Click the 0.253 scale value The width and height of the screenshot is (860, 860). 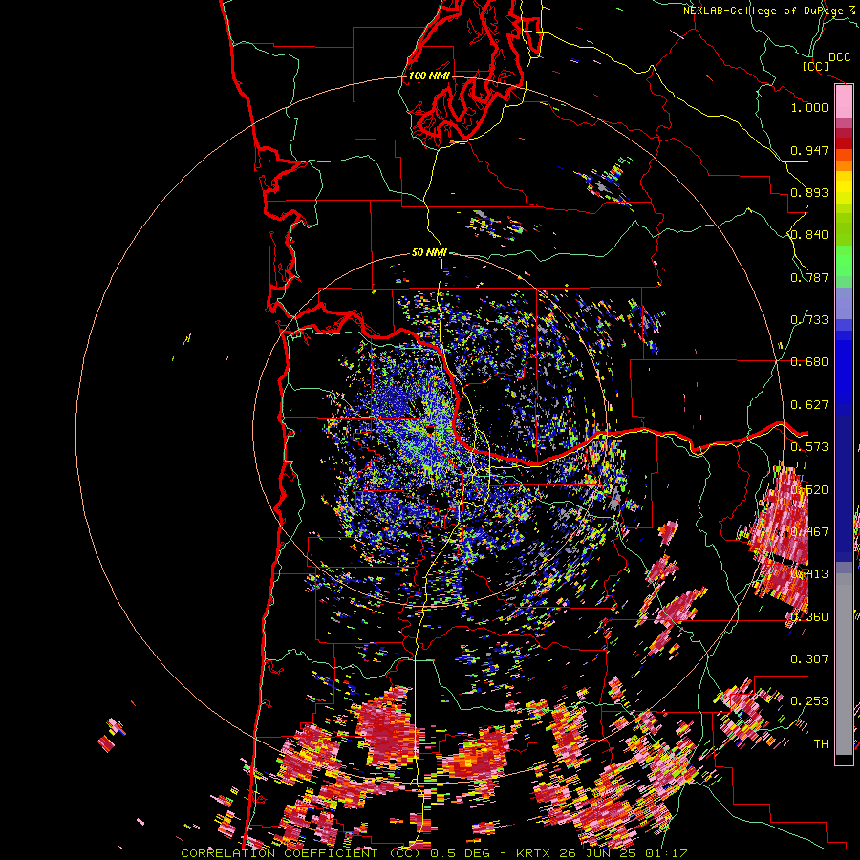pyautogui.click(x=809, y=701)
